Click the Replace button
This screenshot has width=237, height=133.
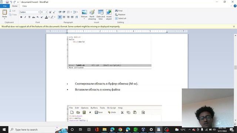120,15
